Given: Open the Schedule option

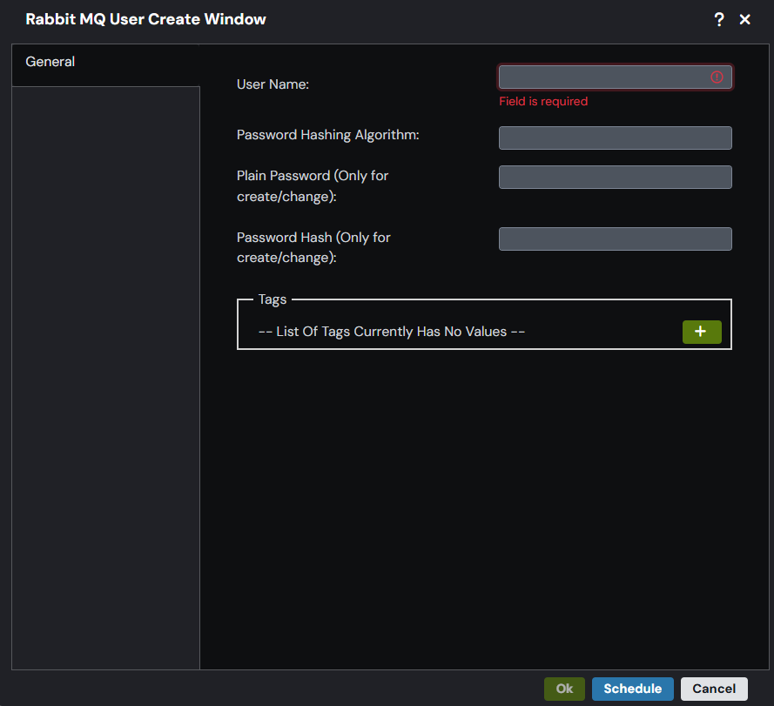Looking at the screenshot, I should point(632,689).
